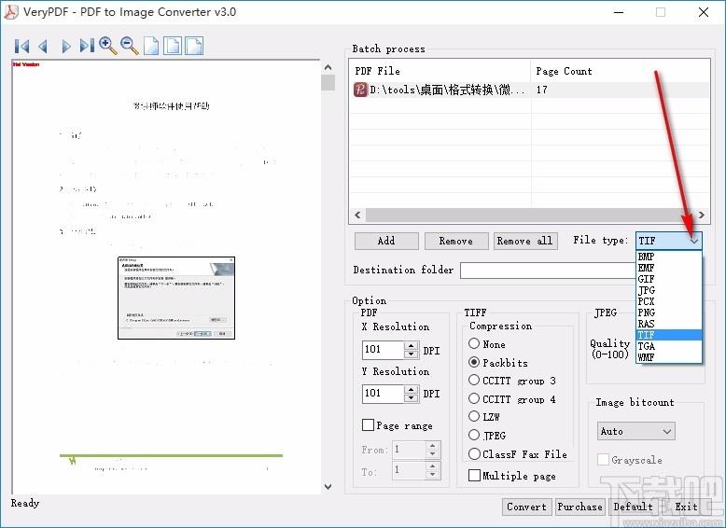Select the D:\tools PDF file row
This screenshot has height=528, width=726.
point(529,90)
